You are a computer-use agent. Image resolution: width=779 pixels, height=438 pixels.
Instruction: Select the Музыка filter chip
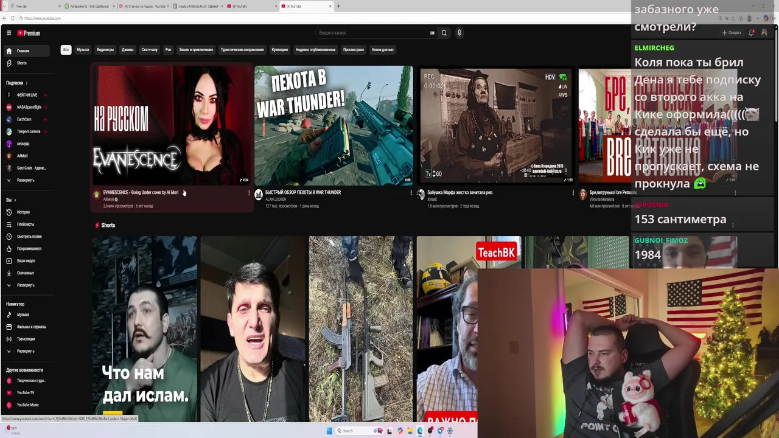click(x=83, y=50)
